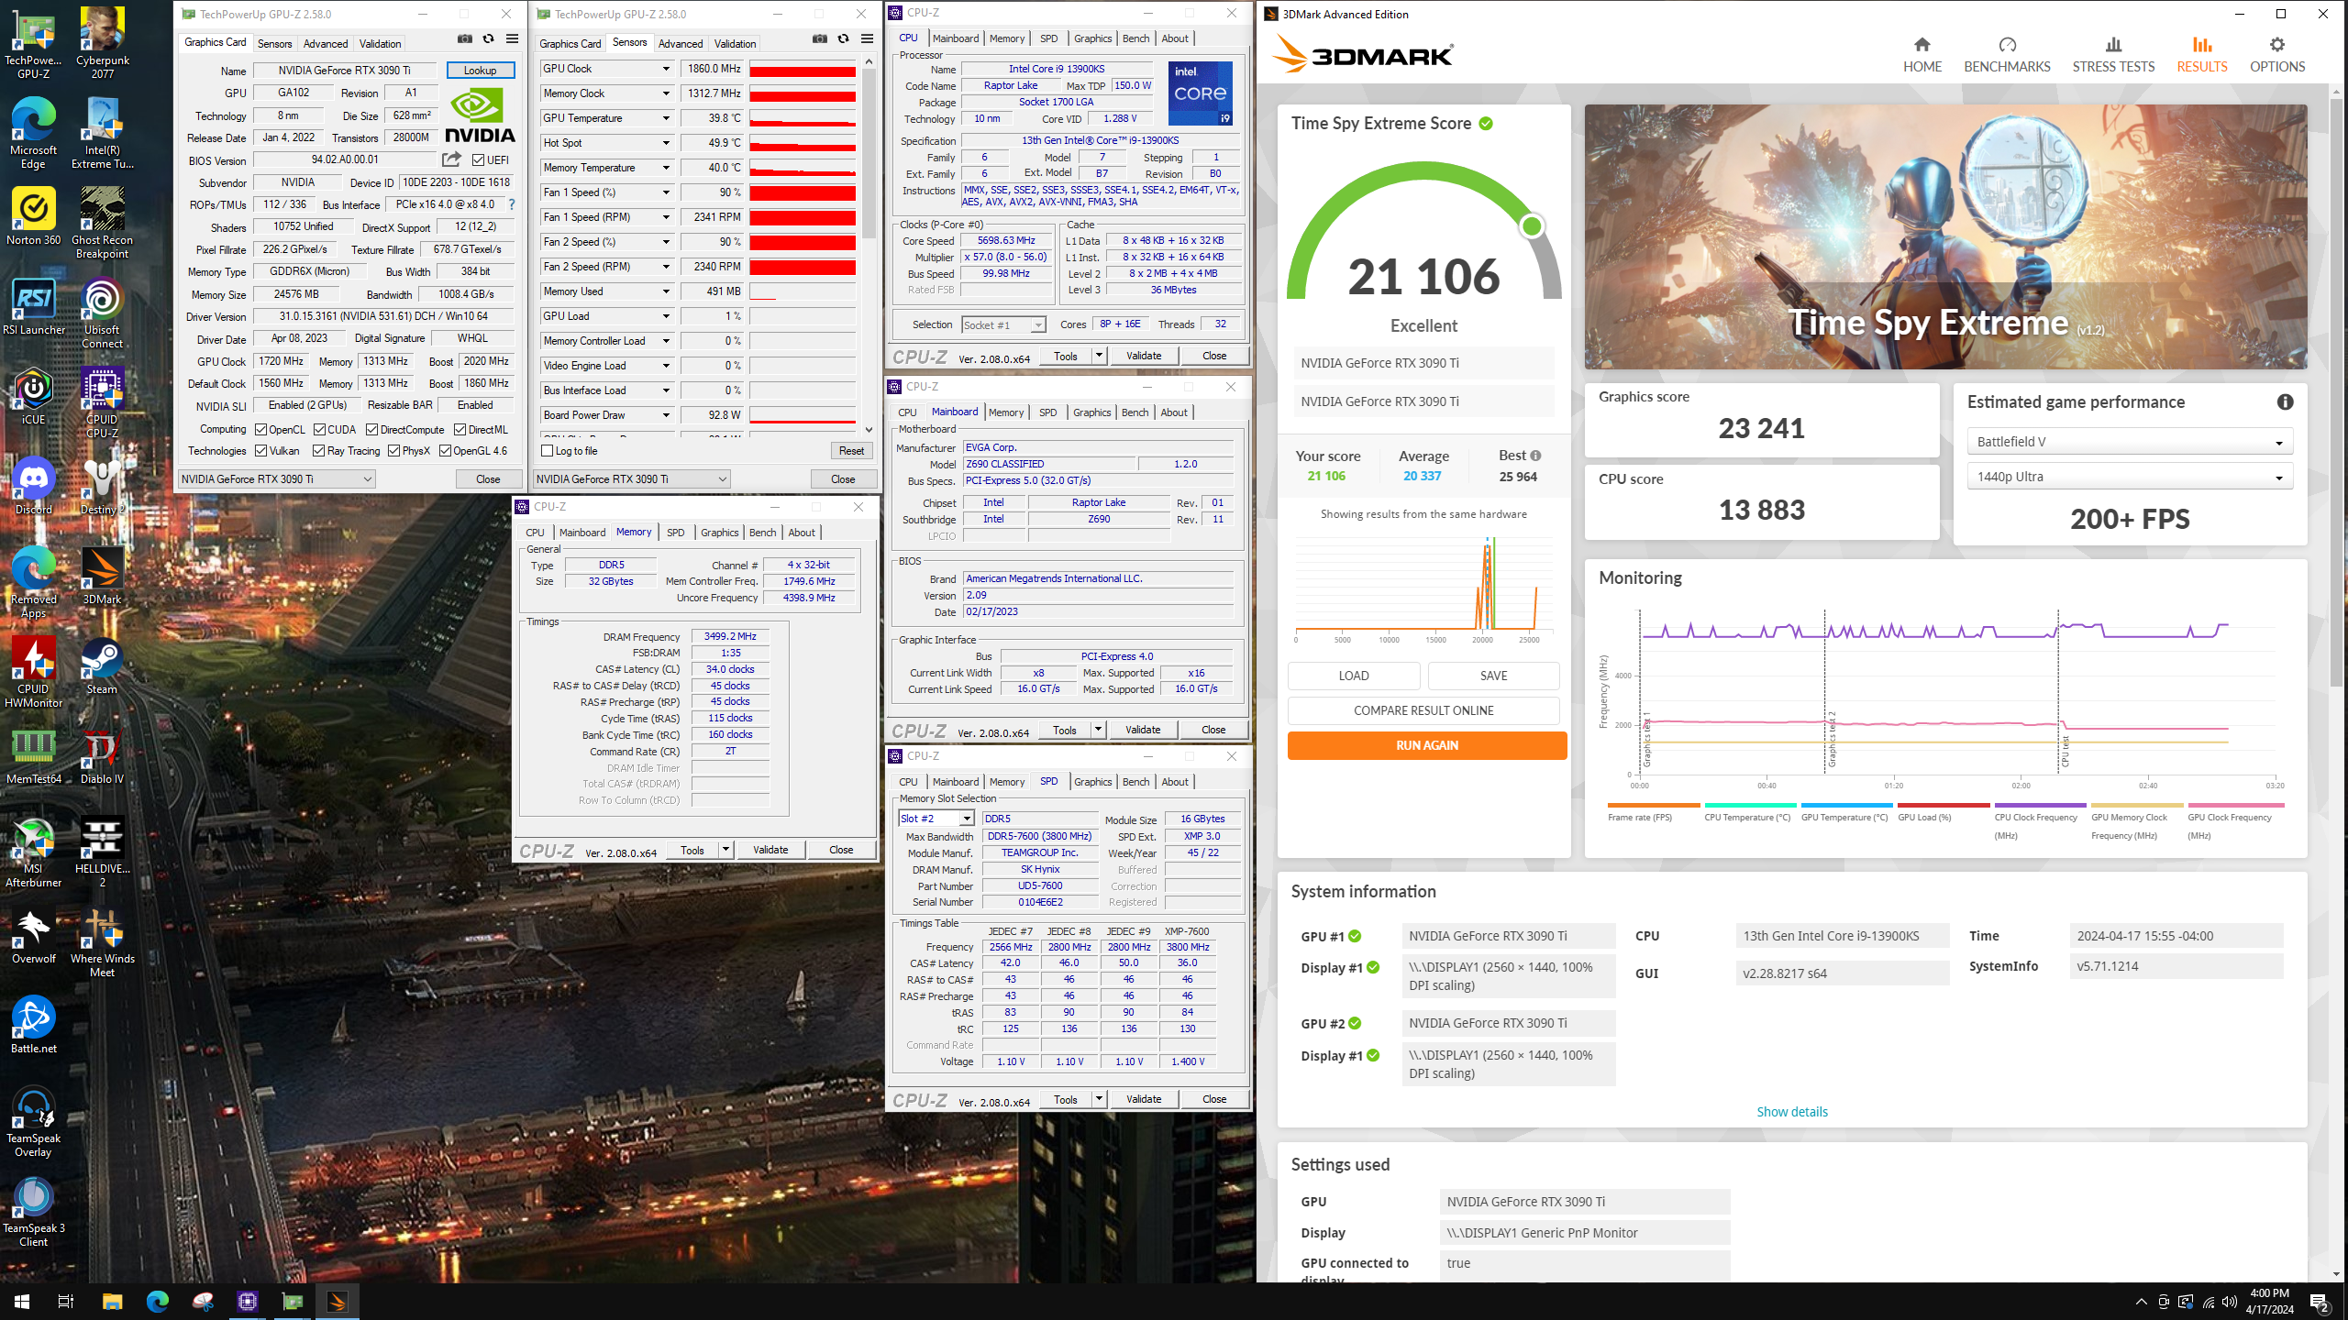Open GPU selection dropdown in Sensors window
The image size is (2348, 1320).
(x=631, y=478)
